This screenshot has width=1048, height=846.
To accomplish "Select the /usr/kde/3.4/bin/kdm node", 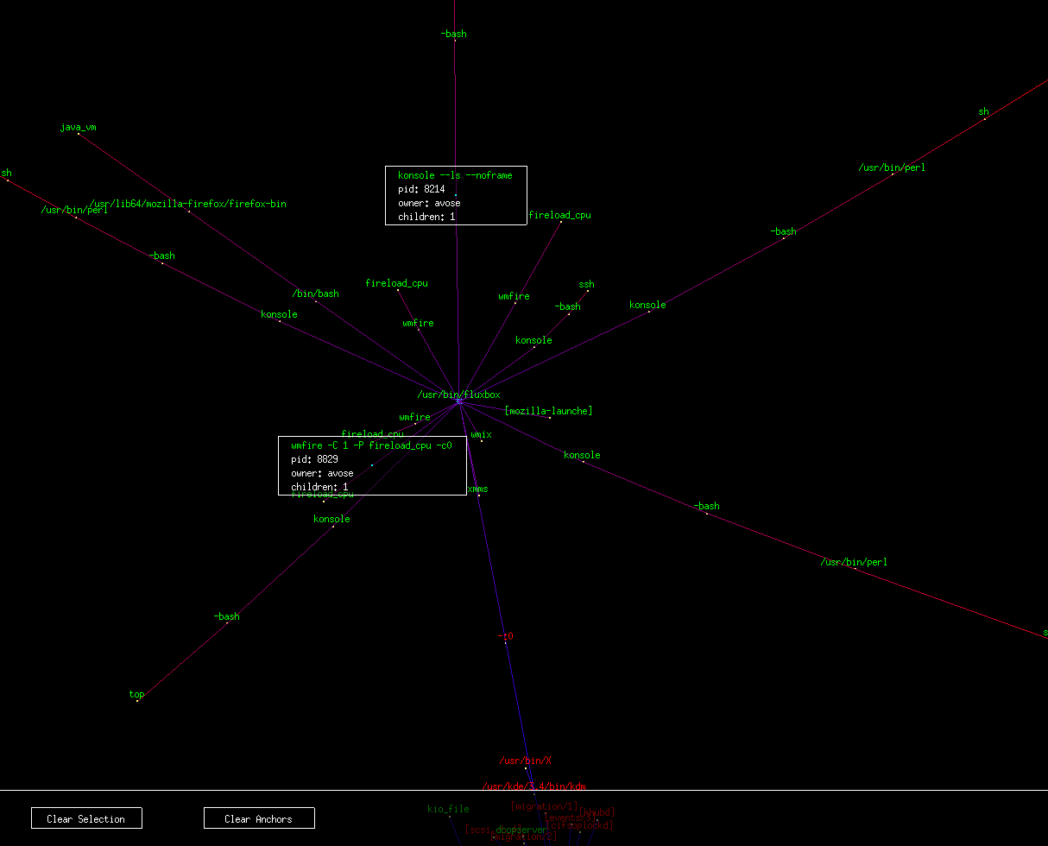I will [534, 792].
